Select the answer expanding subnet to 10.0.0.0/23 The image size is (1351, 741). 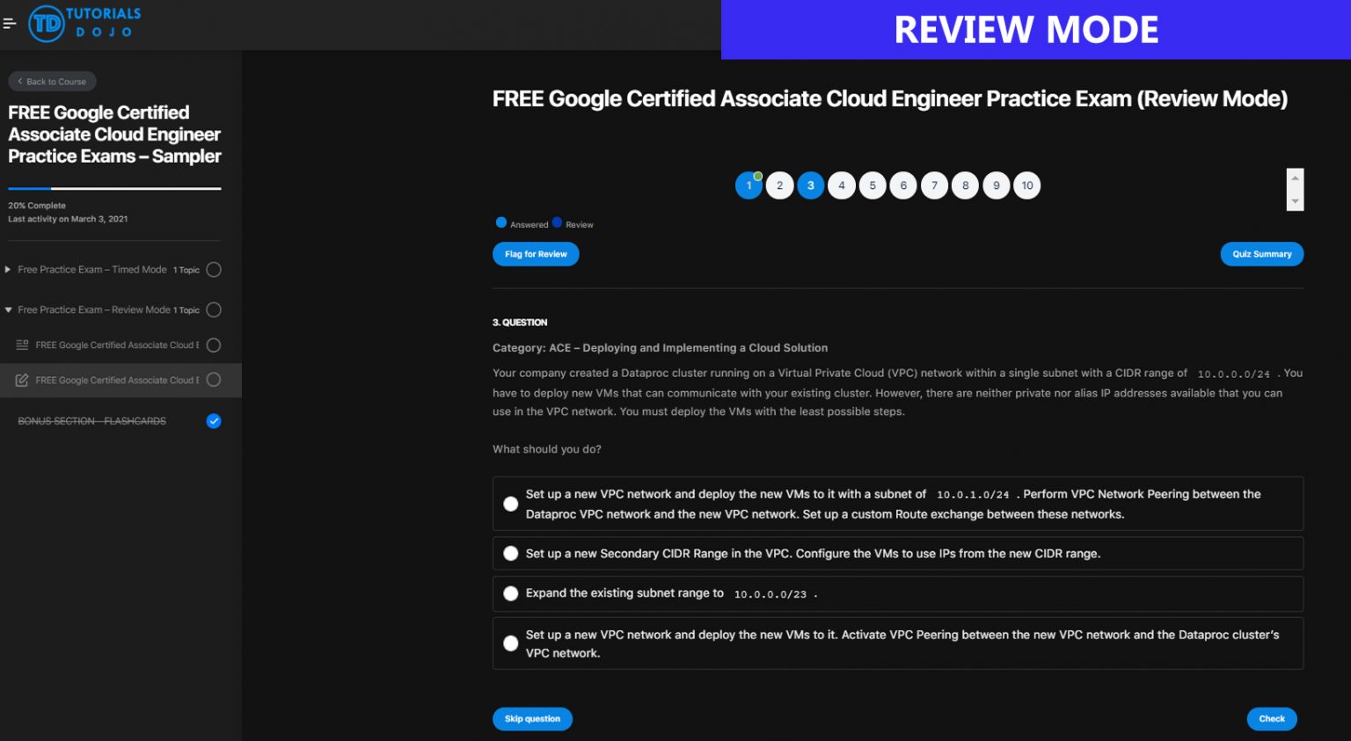click(x=511, y=593)
